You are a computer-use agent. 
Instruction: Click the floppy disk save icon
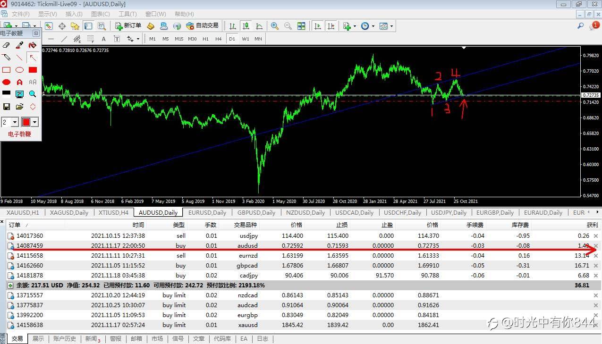(6, 107)
